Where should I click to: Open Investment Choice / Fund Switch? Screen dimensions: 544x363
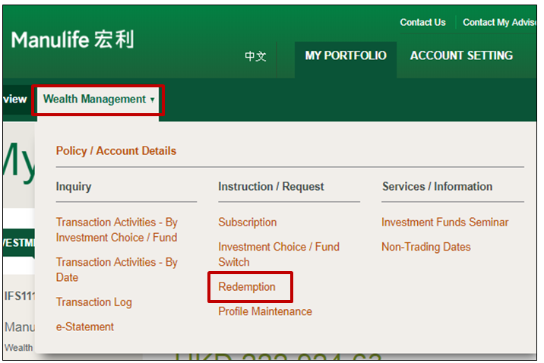[x=279, y=254]
